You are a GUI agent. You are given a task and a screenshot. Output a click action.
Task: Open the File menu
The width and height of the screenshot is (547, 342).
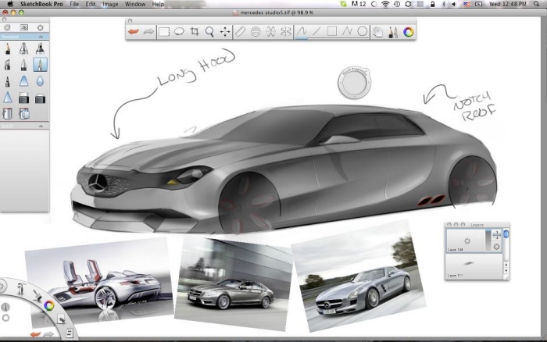74,4
